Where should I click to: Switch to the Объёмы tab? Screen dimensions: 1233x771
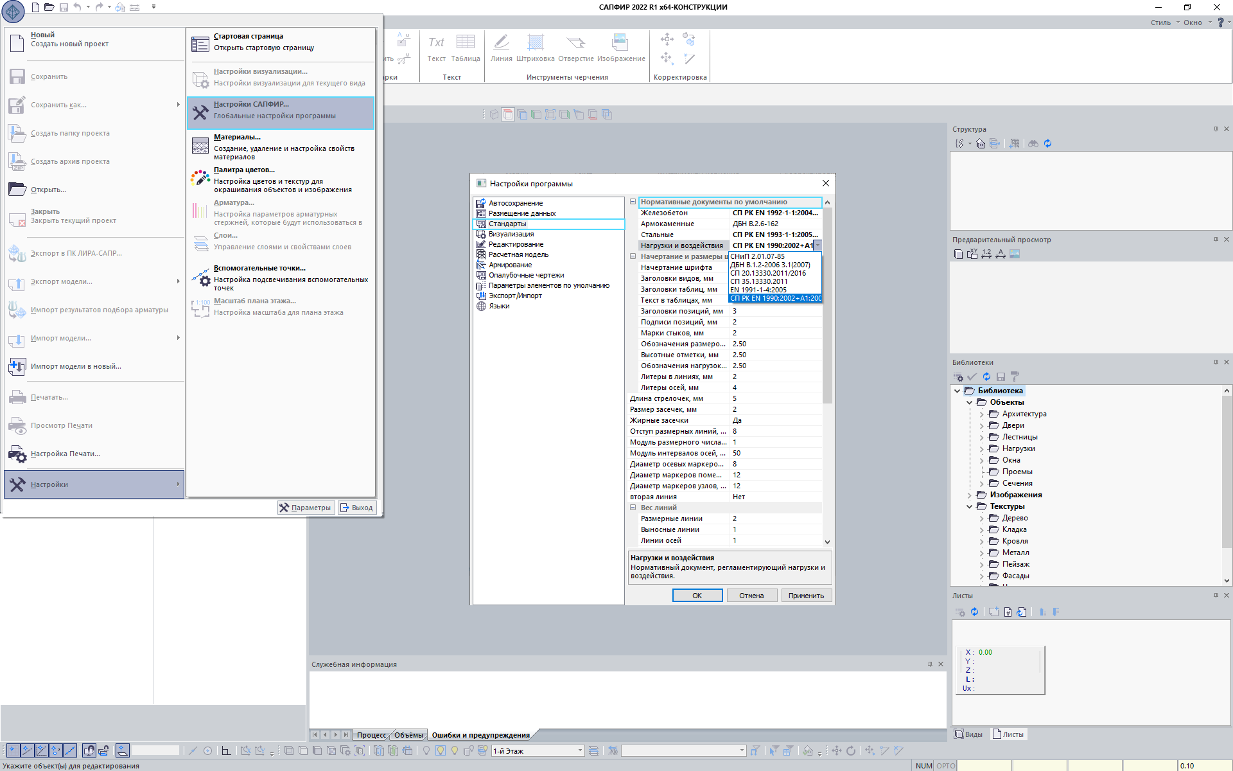[408, 735]
